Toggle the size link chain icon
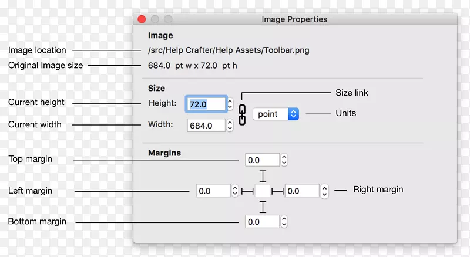 pyautogui.click(x=242, y=115)
